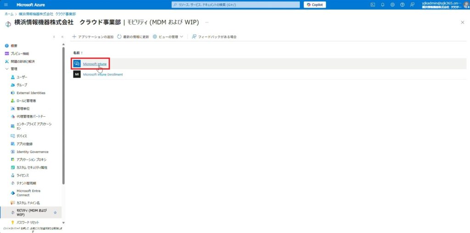Image resolution: width=470 pixels, height=233 pixels.
Task: Collapse the 管理 section in sidebar
Action: 7,69
